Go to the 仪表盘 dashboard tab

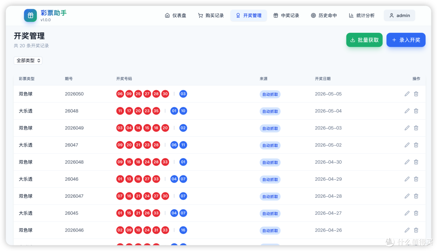point(175,16)
